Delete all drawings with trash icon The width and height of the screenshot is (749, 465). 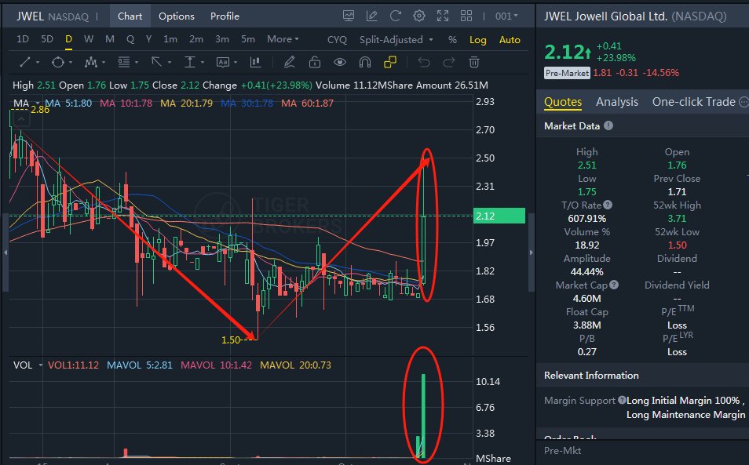[474, 62]
